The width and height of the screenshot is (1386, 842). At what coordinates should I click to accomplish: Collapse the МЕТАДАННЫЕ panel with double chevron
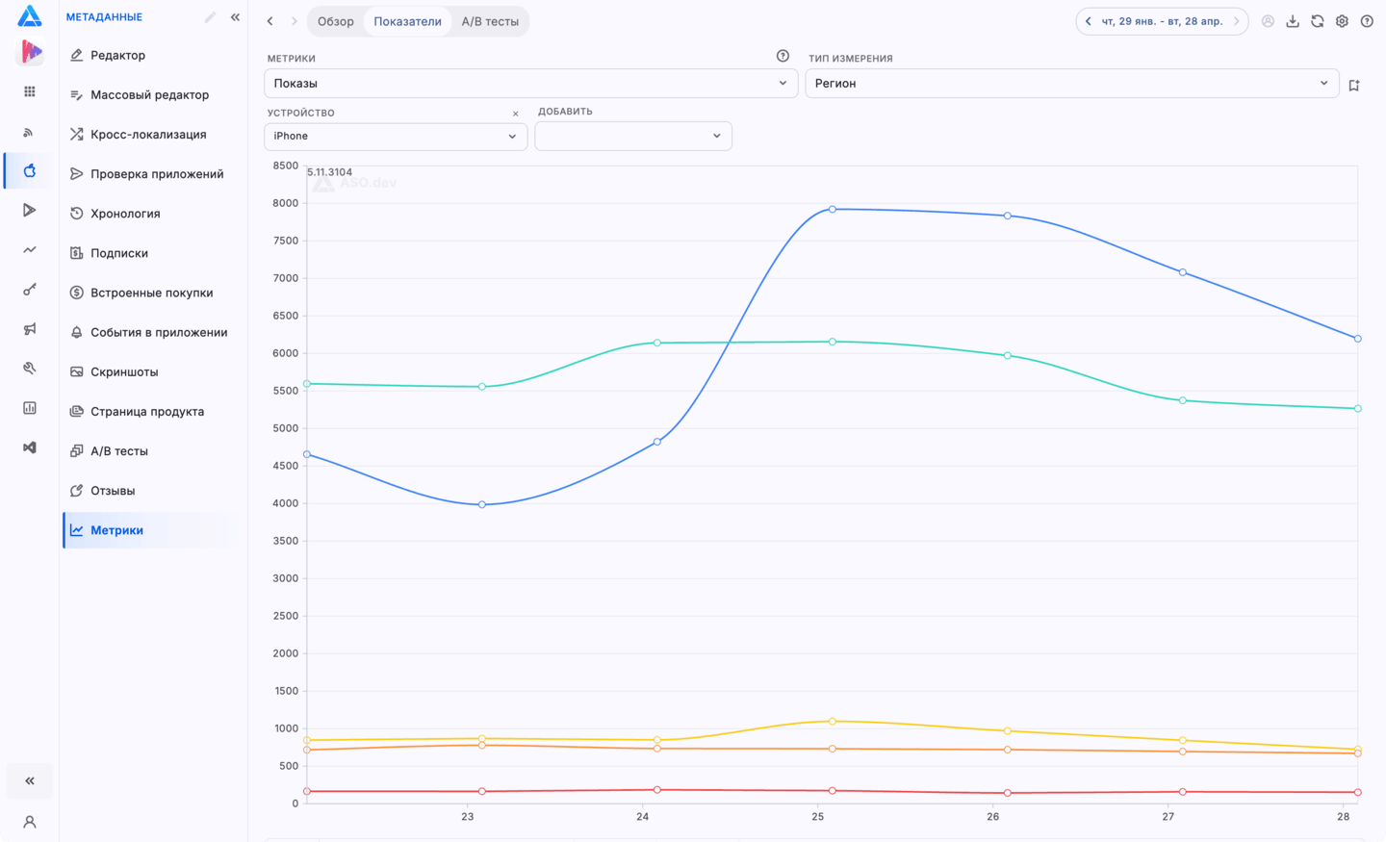(x=235, y=17)
